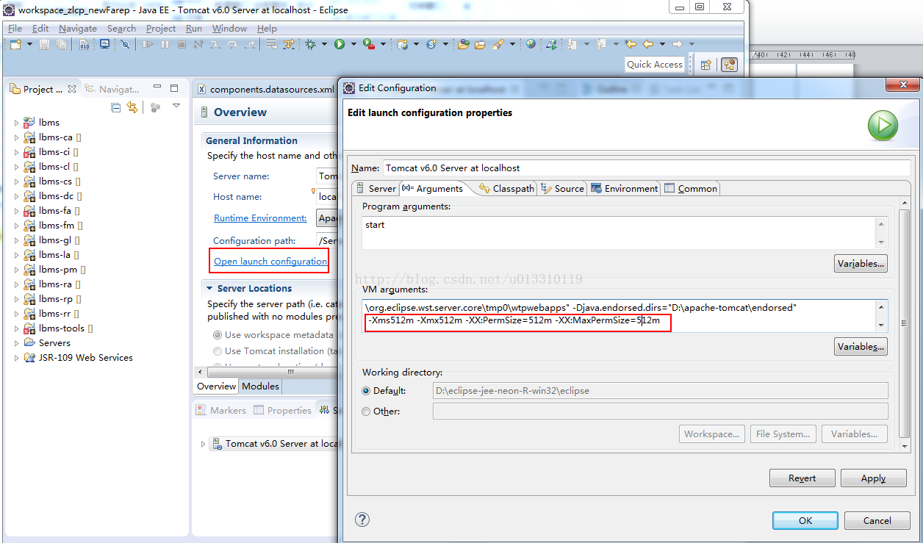Switch to the Classpath tab
The width and height of the screenshot is (923, 543).
click(x=506, y=188)
